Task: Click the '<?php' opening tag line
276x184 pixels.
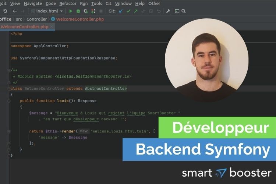Action: [16, 33]
